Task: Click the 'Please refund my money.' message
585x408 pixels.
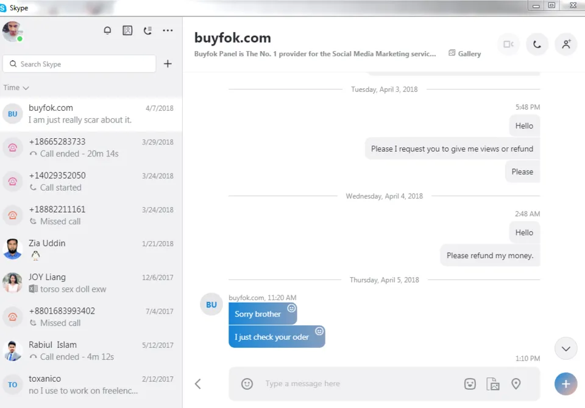Action: point(490,256)
